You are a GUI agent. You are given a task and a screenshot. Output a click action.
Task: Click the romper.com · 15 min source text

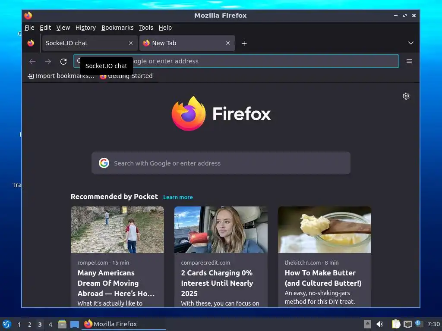(x=103, y=262)
